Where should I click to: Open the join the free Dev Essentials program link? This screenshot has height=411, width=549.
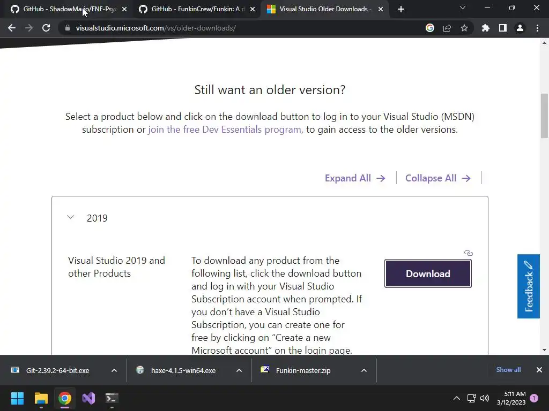(x=225, y=130)
